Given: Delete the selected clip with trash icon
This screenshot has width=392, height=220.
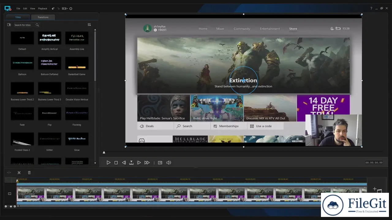Looking at the screenshot, I should click(x=29, y=173).
